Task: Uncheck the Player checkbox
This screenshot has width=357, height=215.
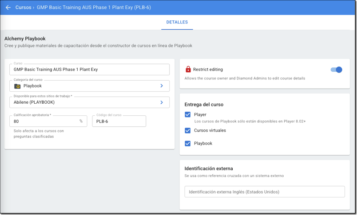Action: pyautogui.click(x=188, y=114)
